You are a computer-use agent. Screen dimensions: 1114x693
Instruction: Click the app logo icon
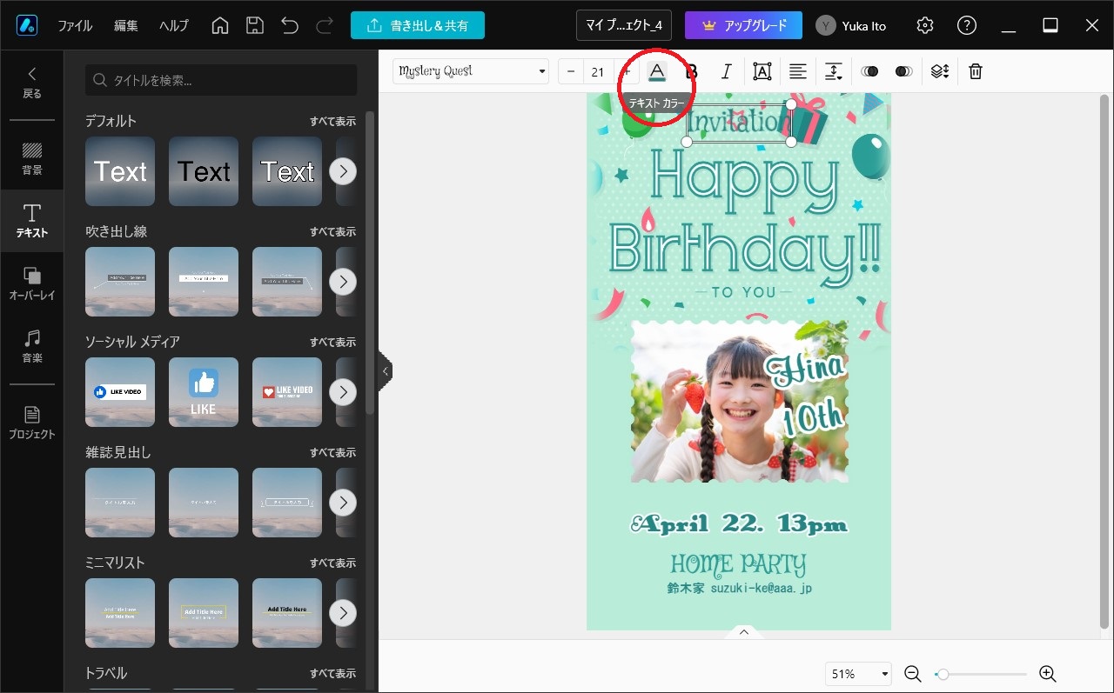(26, 26)
